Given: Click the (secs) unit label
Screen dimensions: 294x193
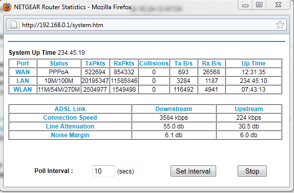Looking at the screenshot, I should click(125, 171).
